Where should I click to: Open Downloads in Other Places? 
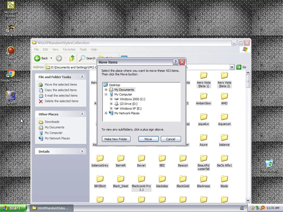point(52,122)
